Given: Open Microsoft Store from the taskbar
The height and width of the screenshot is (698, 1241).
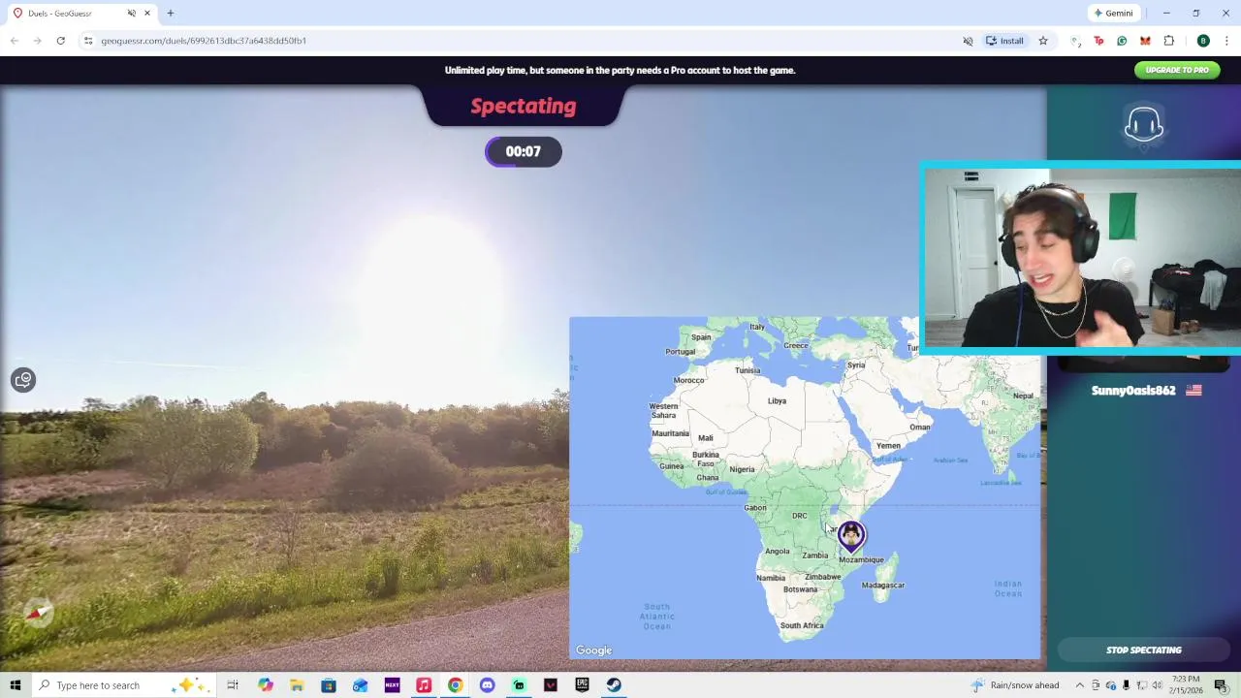Looking at the screenshot, I should pyautogui.click(x=329, y=685).
